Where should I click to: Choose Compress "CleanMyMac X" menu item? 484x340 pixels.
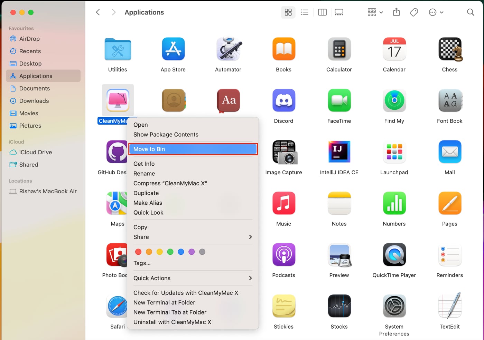tap(193, 183)
